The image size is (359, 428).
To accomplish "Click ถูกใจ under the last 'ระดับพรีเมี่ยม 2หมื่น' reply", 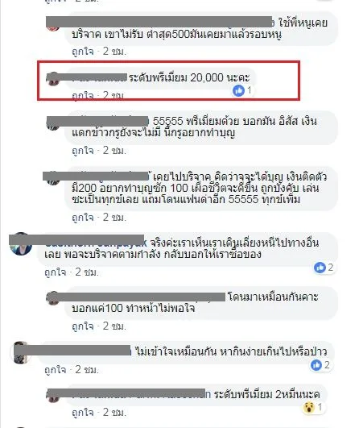I will click(83, 412).
